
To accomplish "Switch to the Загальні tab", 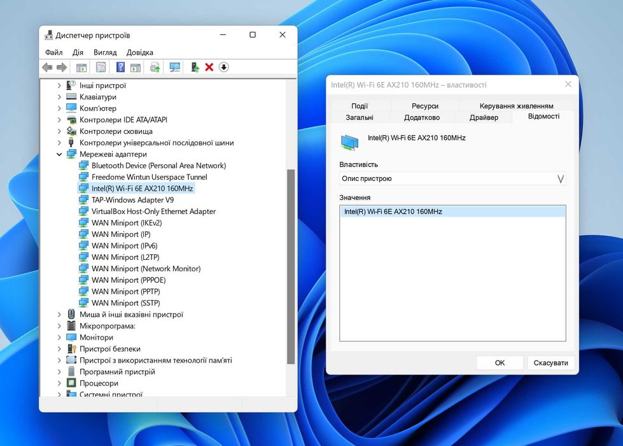I will 360,117.
